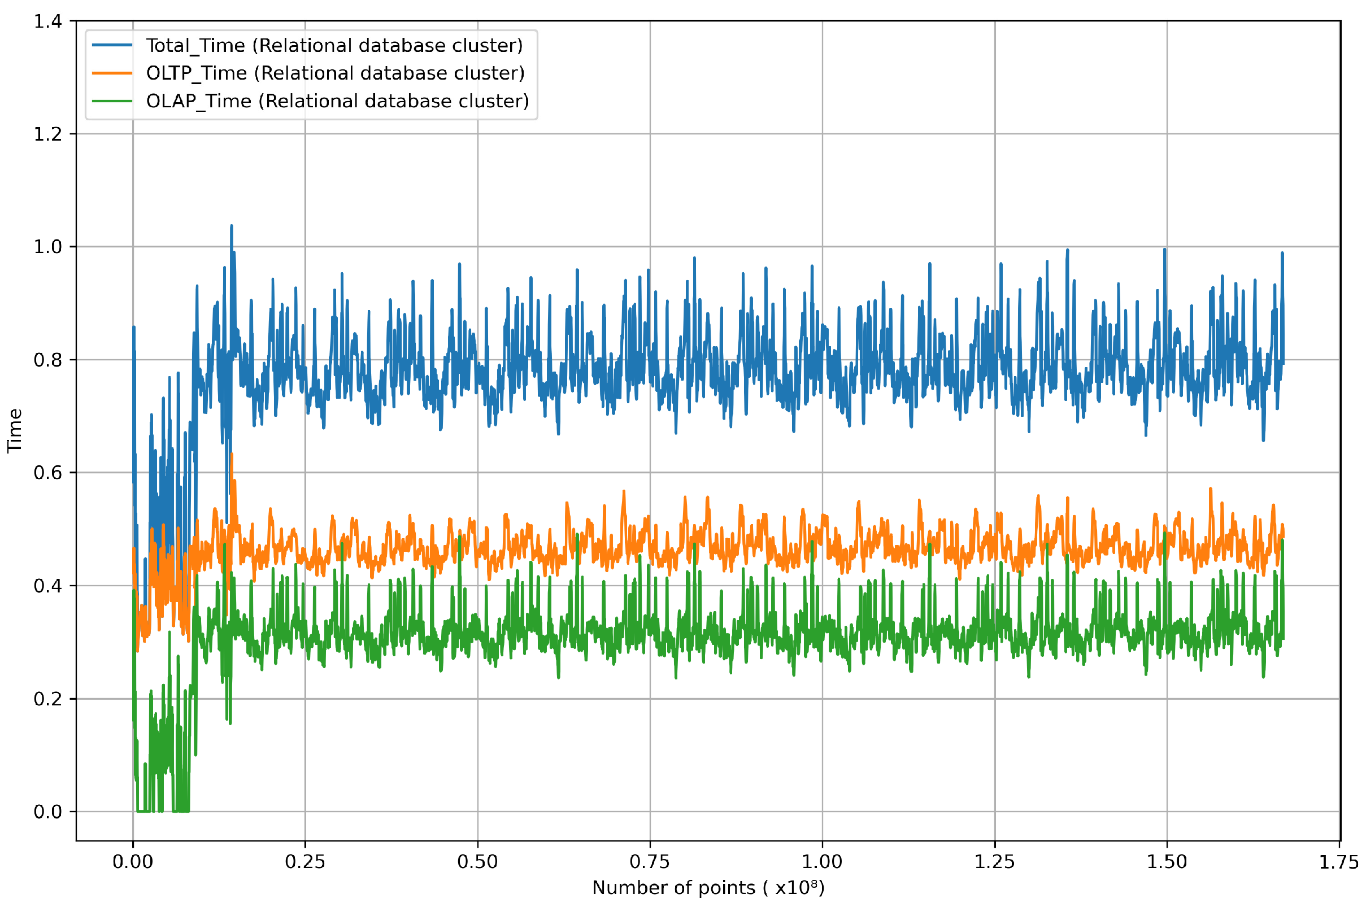Click the orange OLTP_Time legend line swatch

(112, 73)
